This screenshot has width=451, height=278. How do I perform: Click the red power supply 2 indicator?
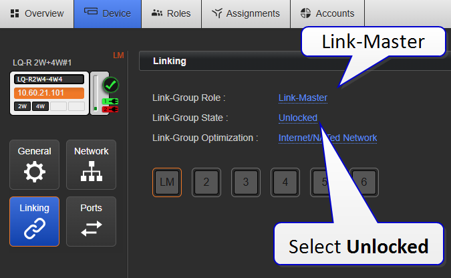[110, 108]
